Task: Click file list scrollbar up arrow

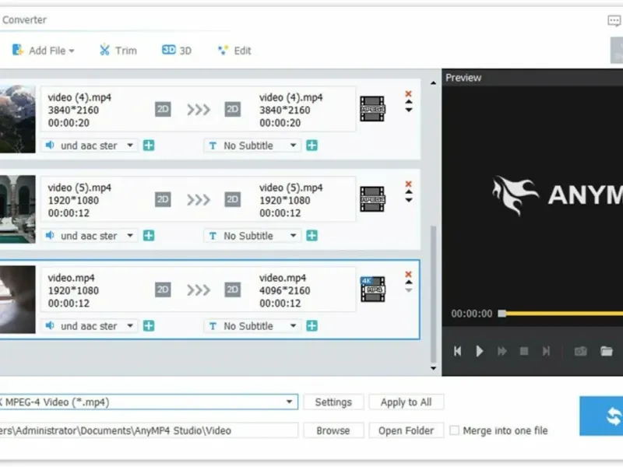Action: click(x=433, y=83)
